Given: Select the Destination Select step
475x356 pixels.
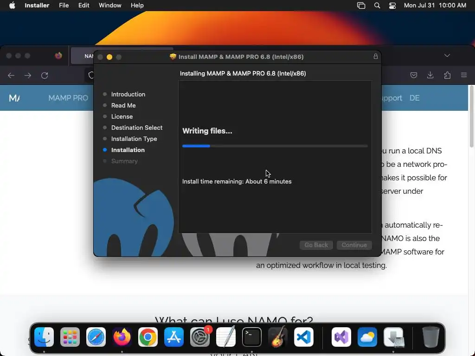Looking at the screenshot, I should point(137,128).
